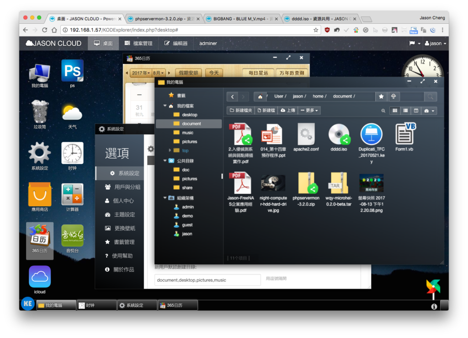Collapse the 我的檔案 tree node
The image size is (468, 338).
click(165, 106)
